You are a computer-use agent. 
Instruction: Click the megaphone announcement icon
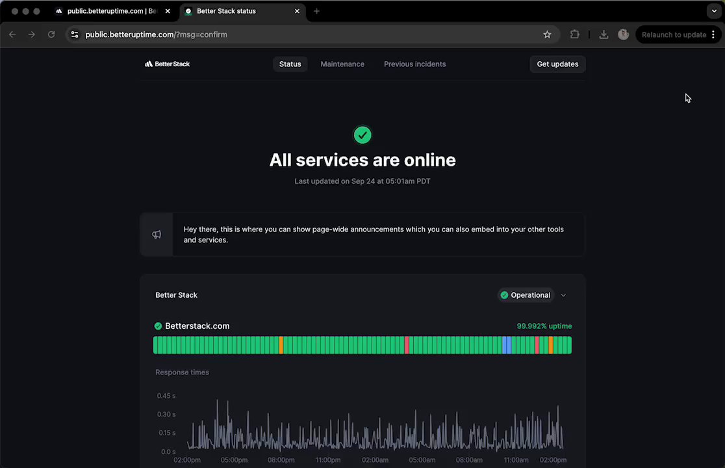point(157,235)
